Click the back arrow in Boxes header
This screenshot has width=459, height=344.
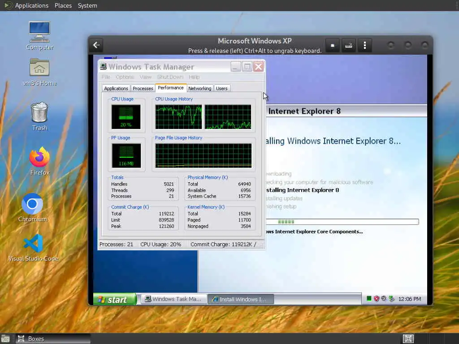point(96,45)
